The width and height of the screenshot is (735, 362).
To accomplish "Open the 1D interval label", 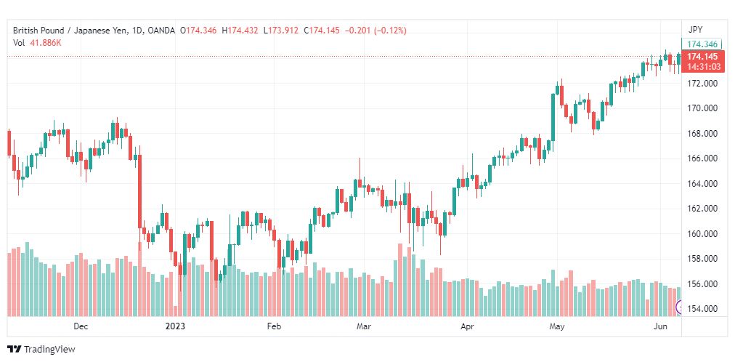I will (x=137, y=31).
